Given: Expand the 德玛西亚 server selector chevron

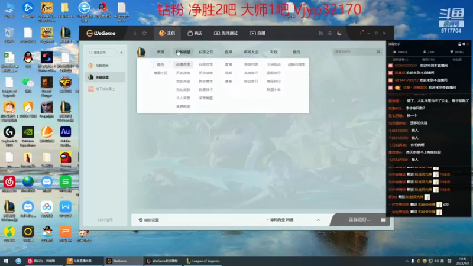Looking at the screenshot, I should click(318, 220).
